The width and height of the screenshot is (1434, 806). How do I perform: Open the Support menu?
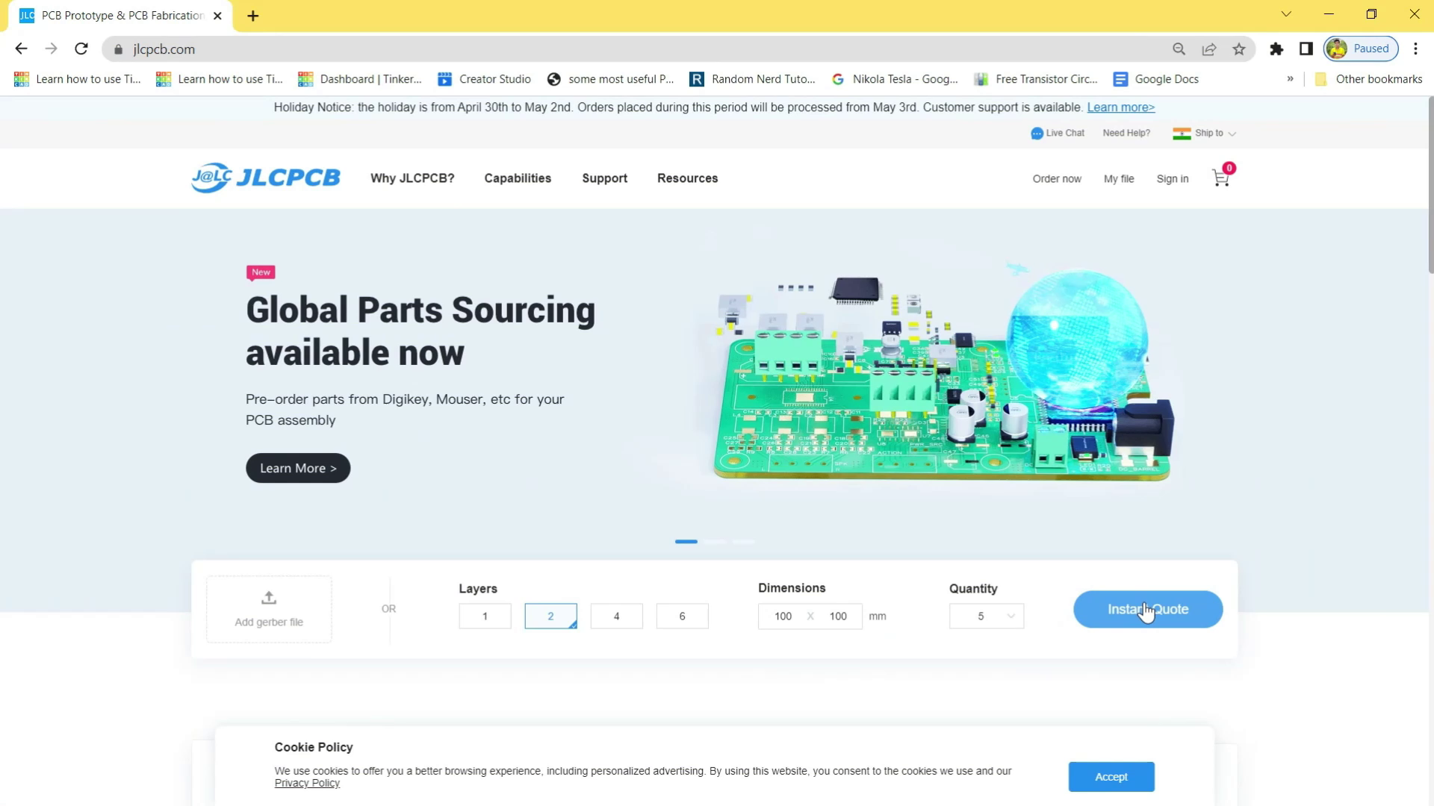605,178
